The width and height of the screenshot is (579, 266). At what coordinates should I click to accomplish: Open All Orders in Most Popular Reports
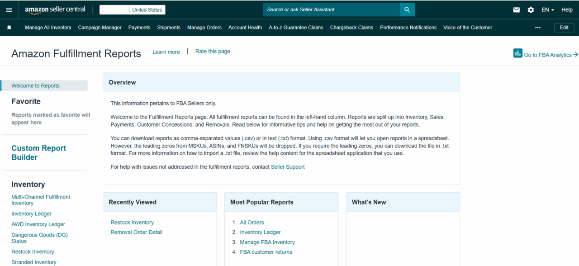[252, 223]
